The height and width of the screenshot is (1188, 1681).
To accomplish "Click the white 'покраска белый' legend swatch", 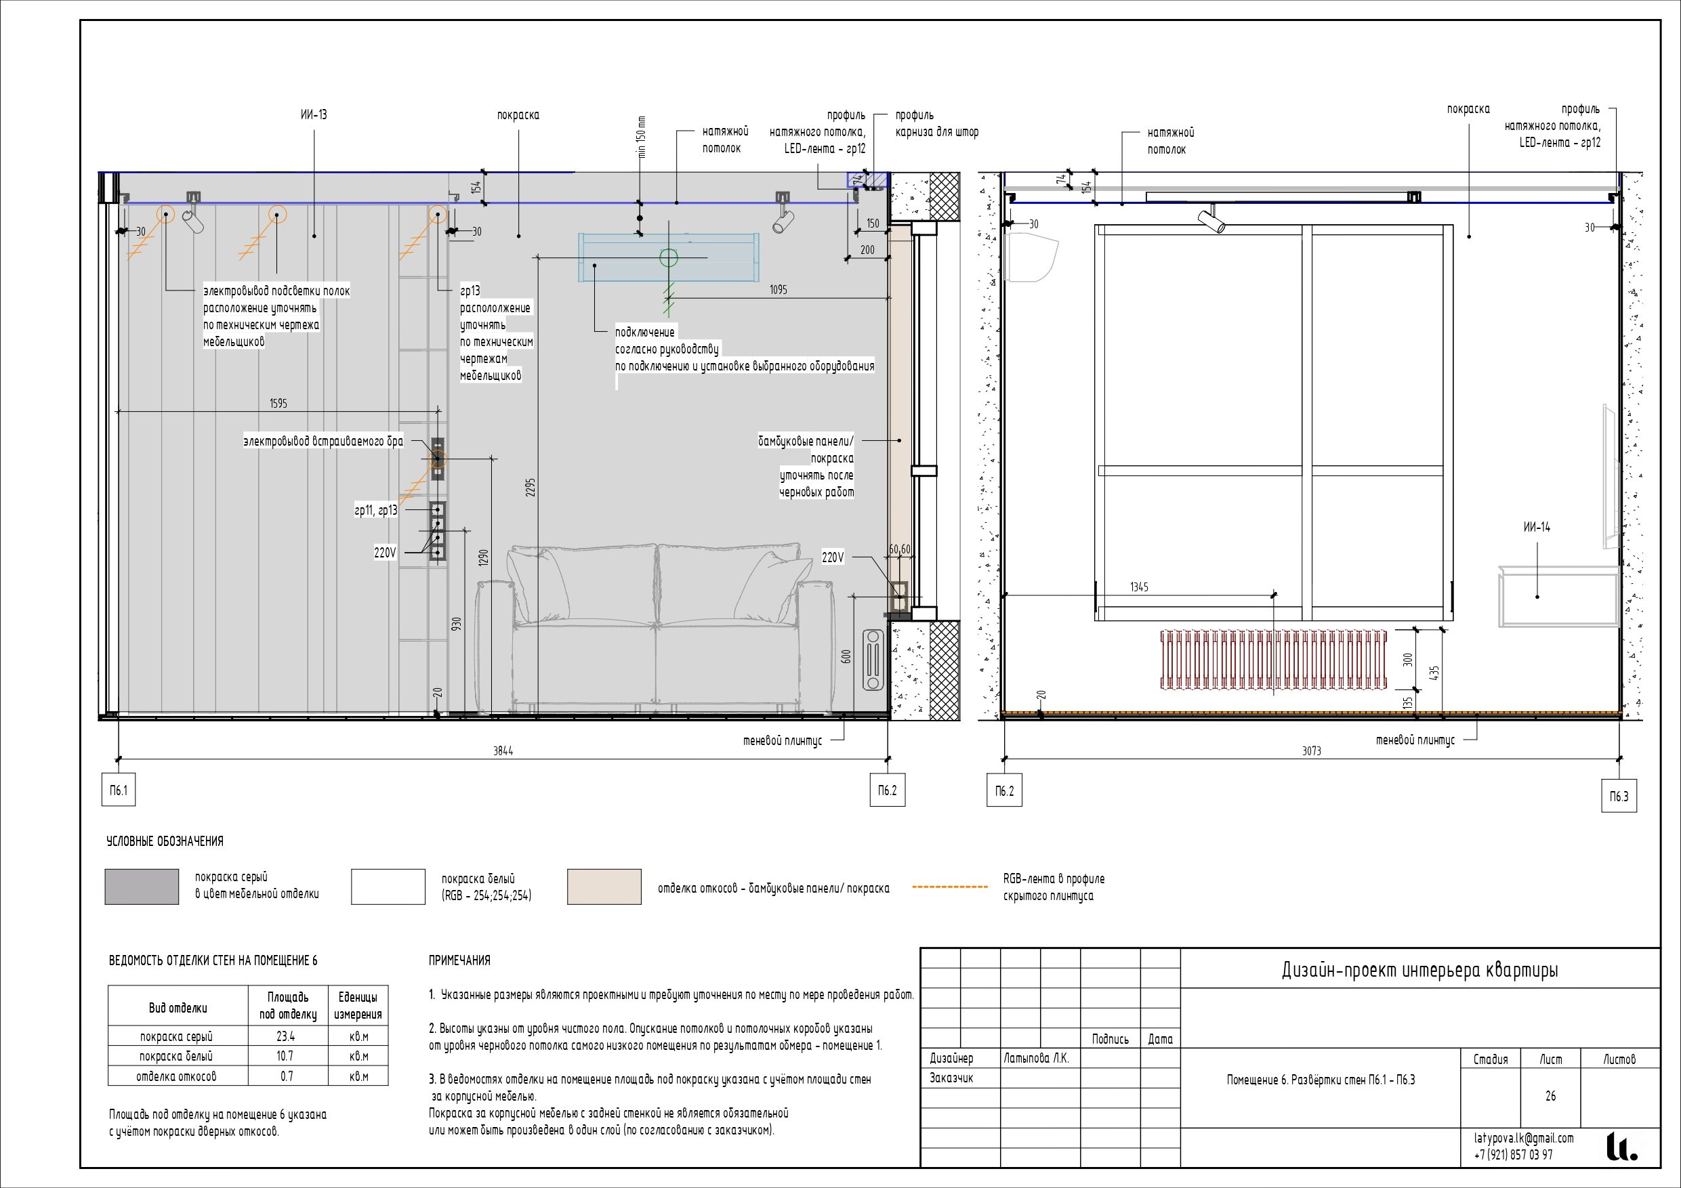I will tap(388, 887).
